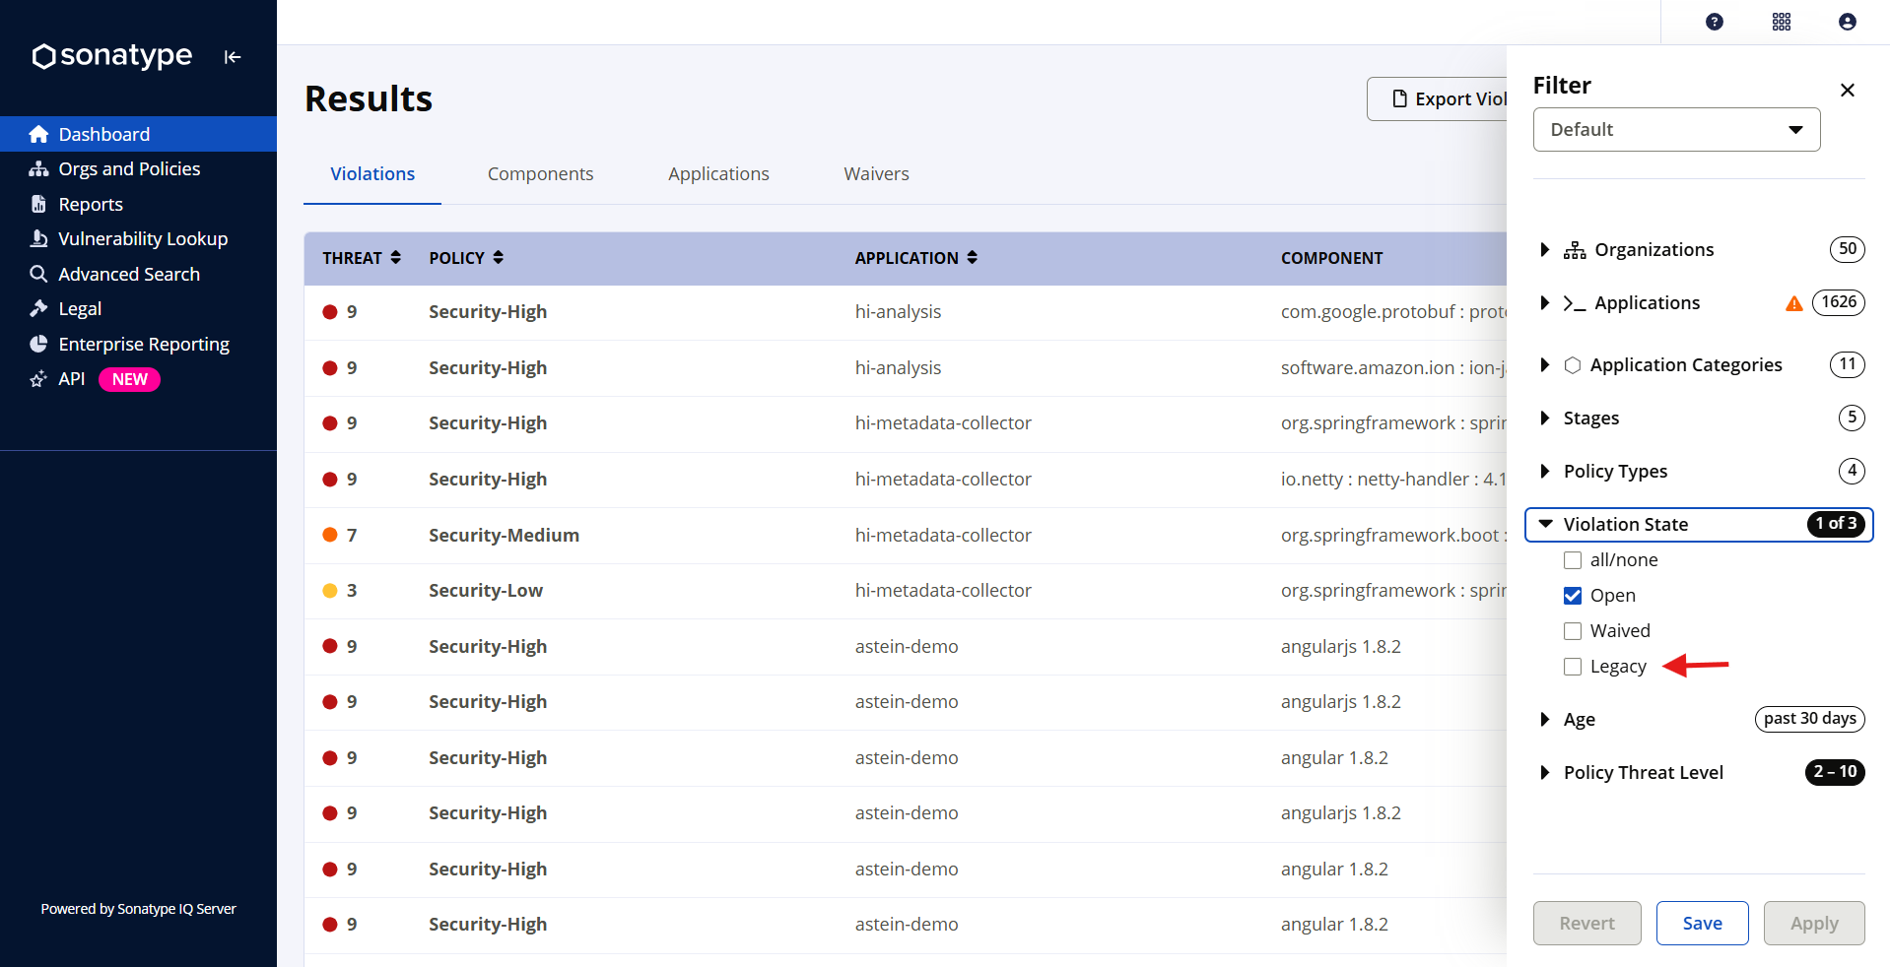The height and width of the screenshot is (967, 1890).
Task: Expand the Policy Threat Level filter
Action: click(1545, 773)
